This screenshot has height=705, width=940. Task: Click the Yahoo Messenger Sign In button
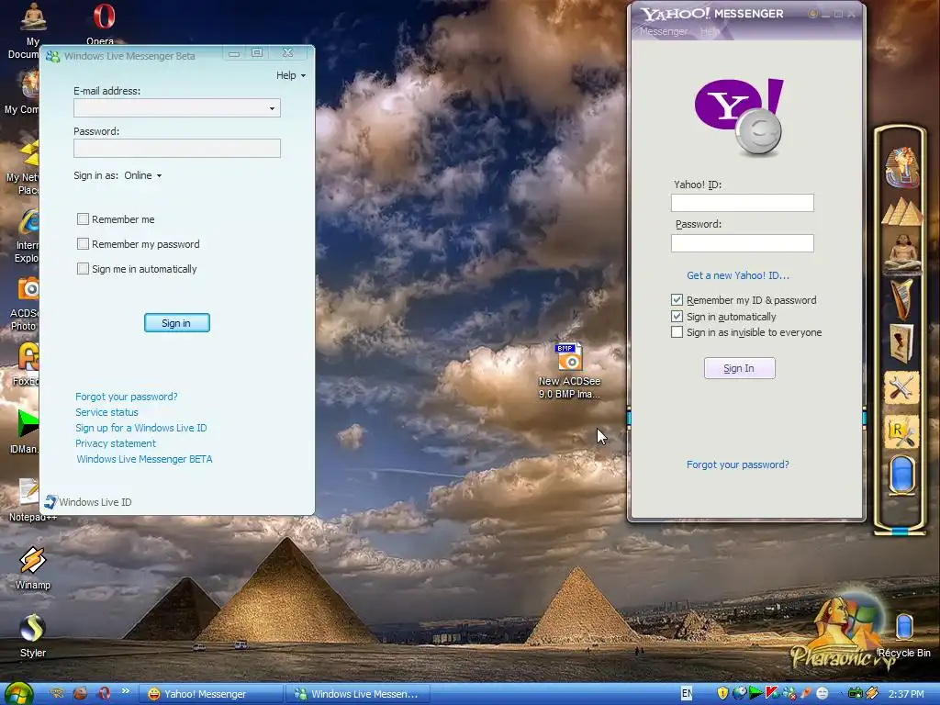[739, 368]
